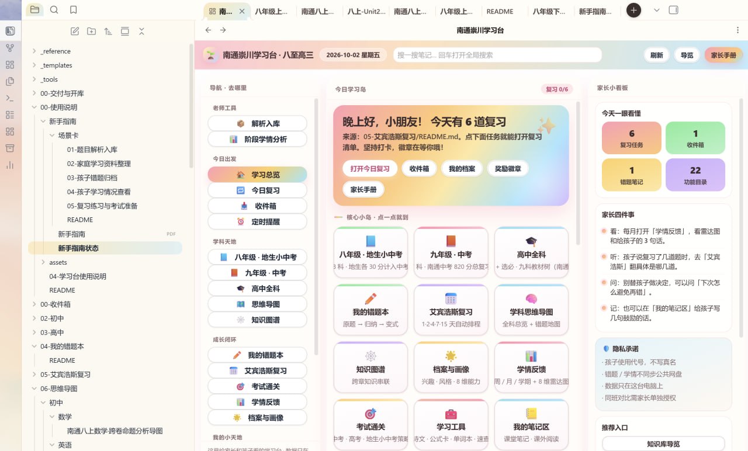Click the new folder icon in explorer toolbar
The width and height of the screenshot is (748, 451).
[91, 32]
